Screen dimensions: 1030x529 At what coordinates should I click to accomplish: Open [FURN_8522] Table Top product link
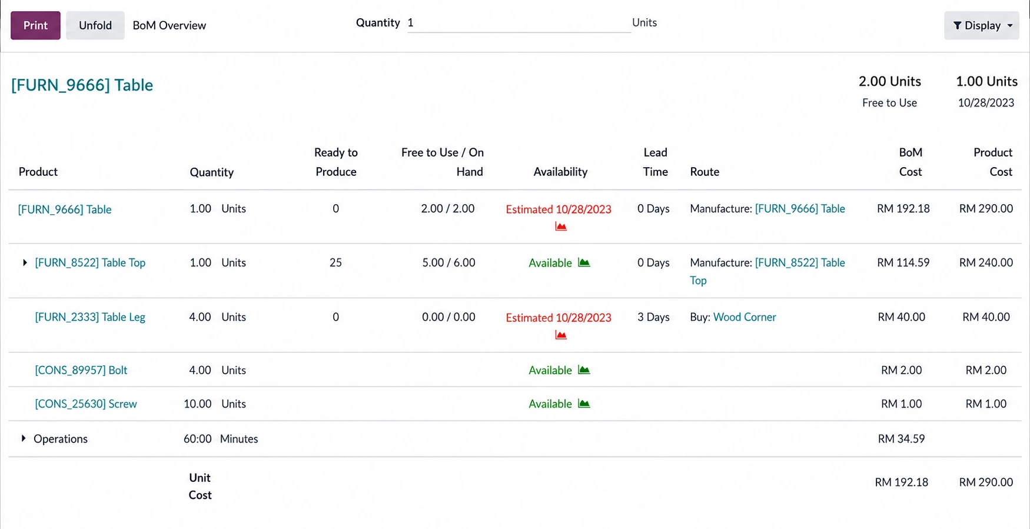90,262
